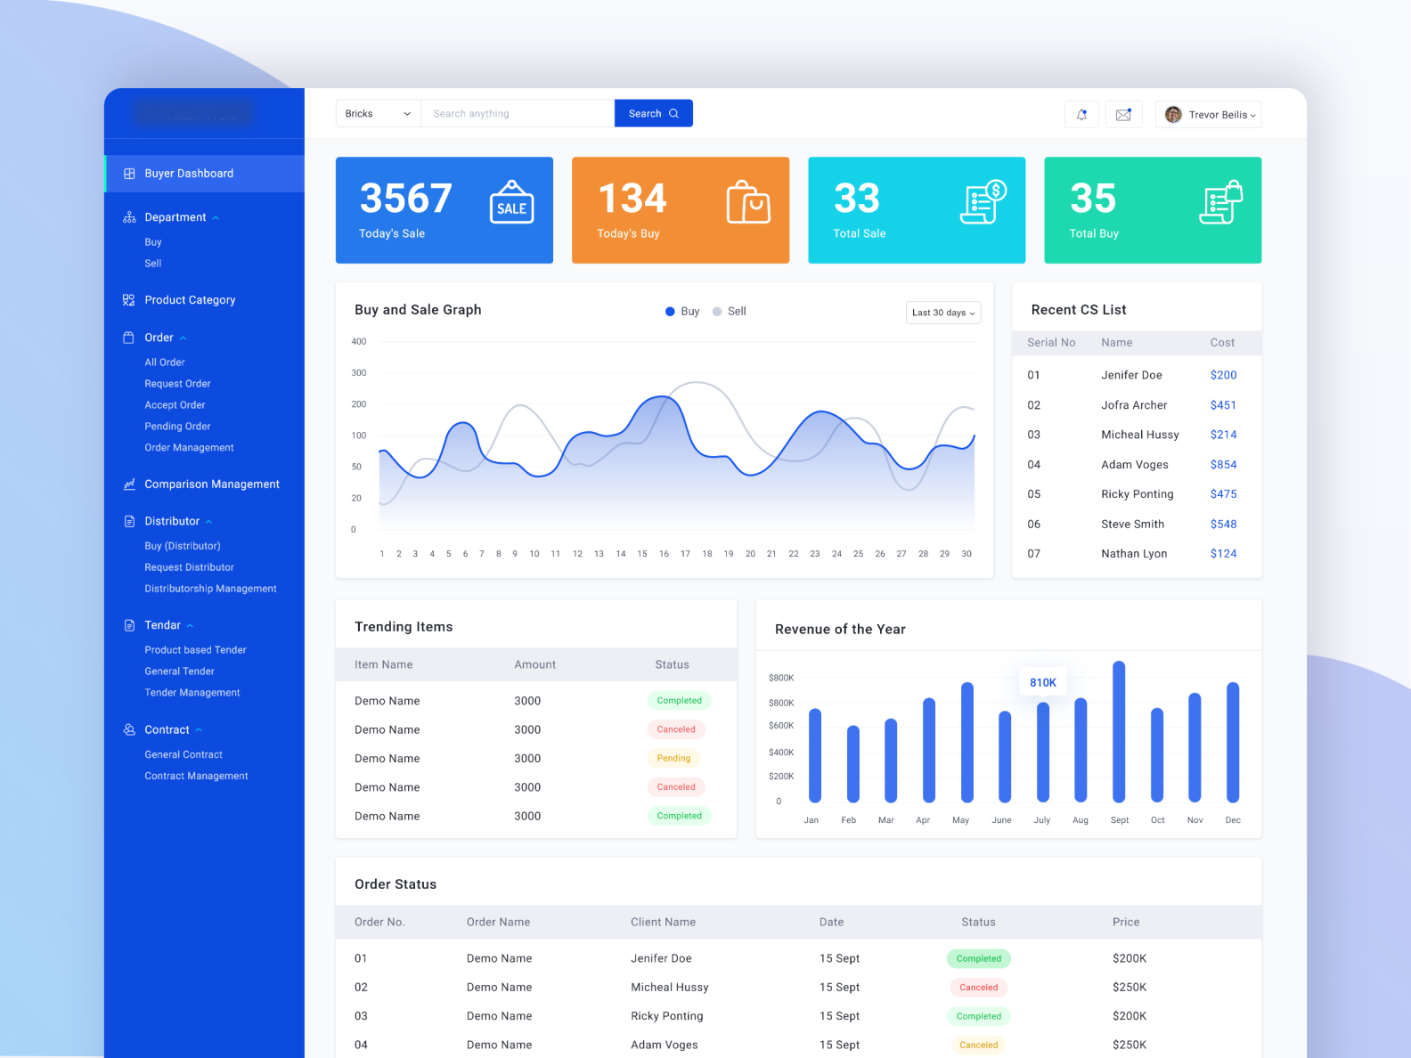Open Buy under Department
1411x1058 pixels.
[153, 242]
